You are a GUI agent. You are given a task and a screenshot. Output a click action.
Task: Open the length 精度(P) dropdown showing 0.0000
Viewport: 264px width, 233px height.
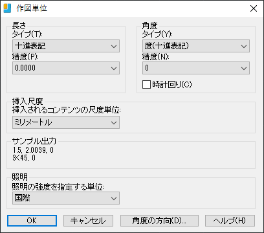(66, 68)
